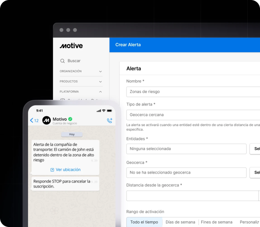Viewport: 260px width, 227px height.
Task: Click the external link icon beside Ver ubicación
Action: point(52,170)
